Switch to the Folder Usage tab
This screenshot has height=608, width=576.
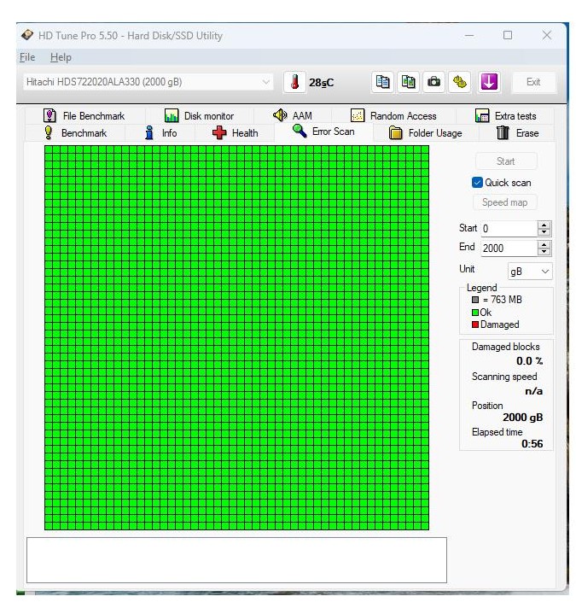(x=425, y=133)
